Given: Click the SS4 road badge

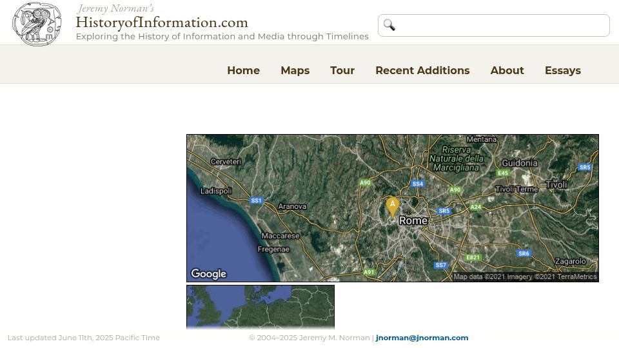Looking at the screenshot, I should (x=418, y=184).
